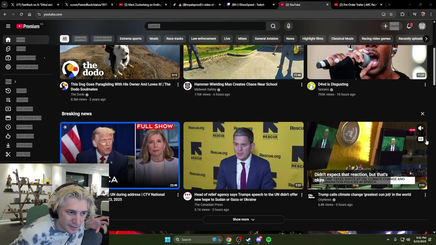The image size is (436, 245).
Task: Select the Racing video games chip
Action: click(x=376, y=38)
